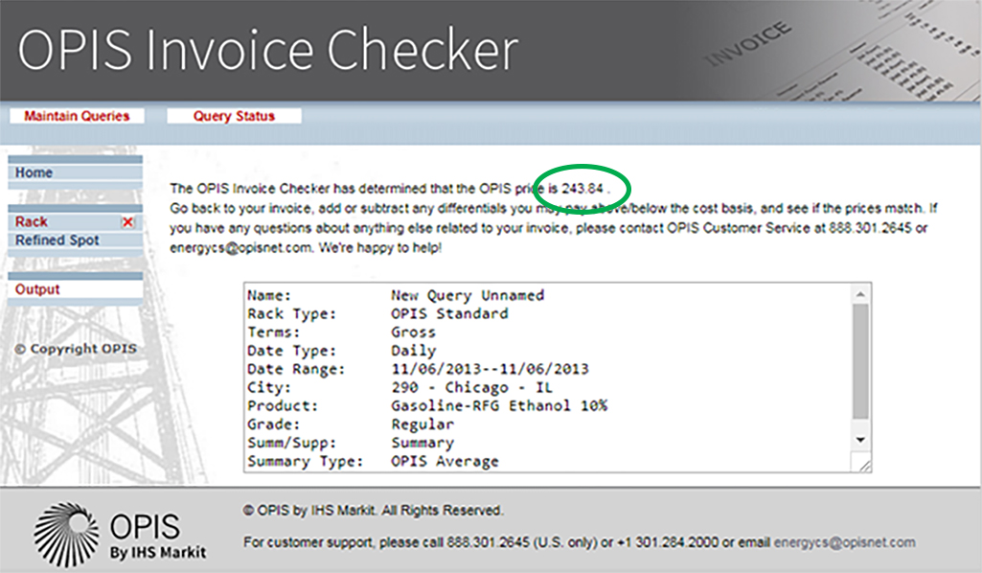Click the OPIS price value 243.84
The image size is (982, 573).
(x=582, y=189)
